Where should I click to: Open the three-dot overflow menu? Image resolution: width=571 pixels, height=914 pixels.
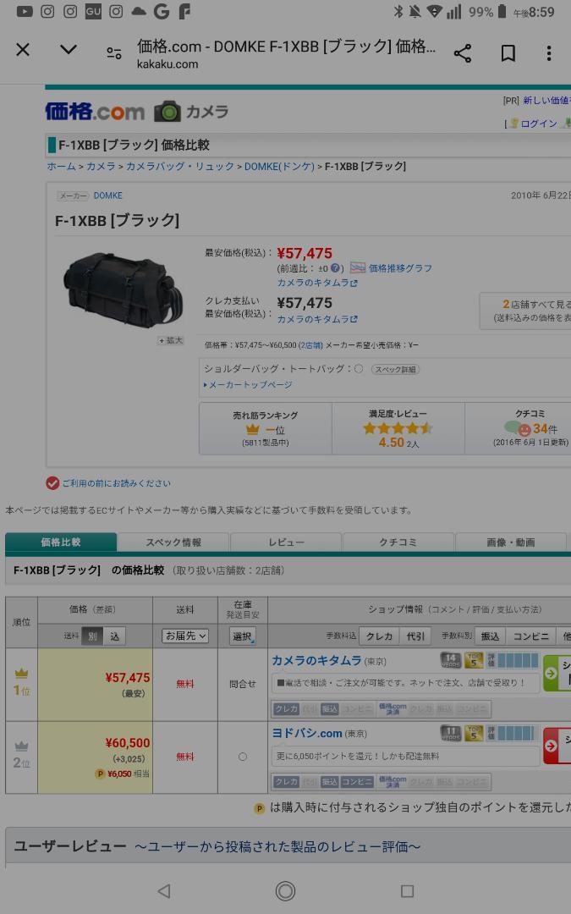coord(548,53)
